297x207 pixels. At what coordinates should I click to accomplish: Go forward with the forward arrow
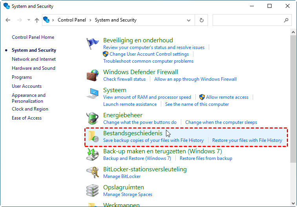click(x=20, y=20)
